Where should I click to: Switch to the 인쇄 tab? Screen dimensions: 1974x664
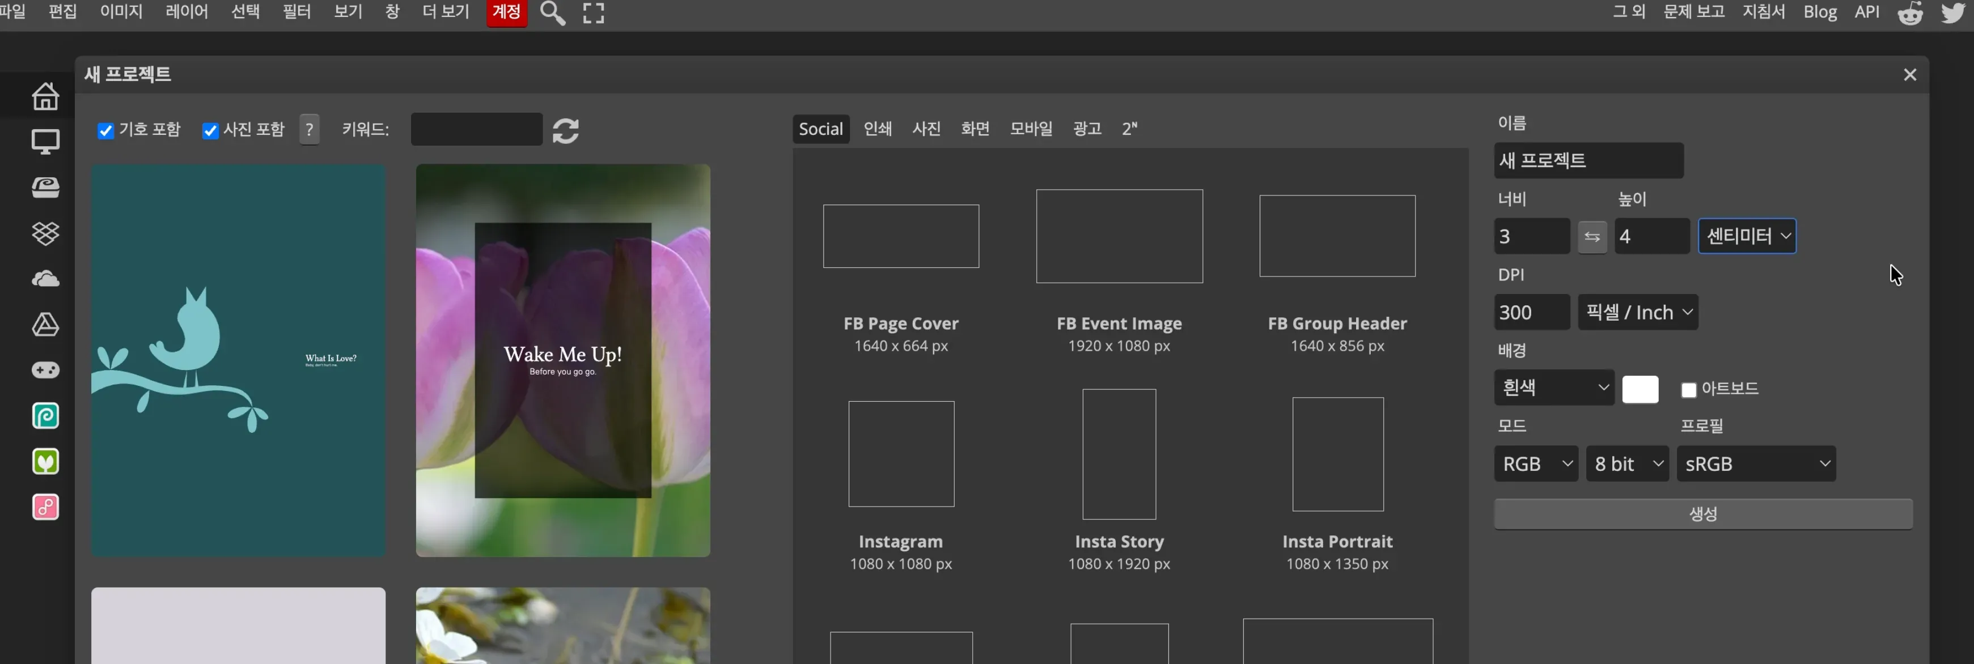pyautogui.click(x=878, y=129)
